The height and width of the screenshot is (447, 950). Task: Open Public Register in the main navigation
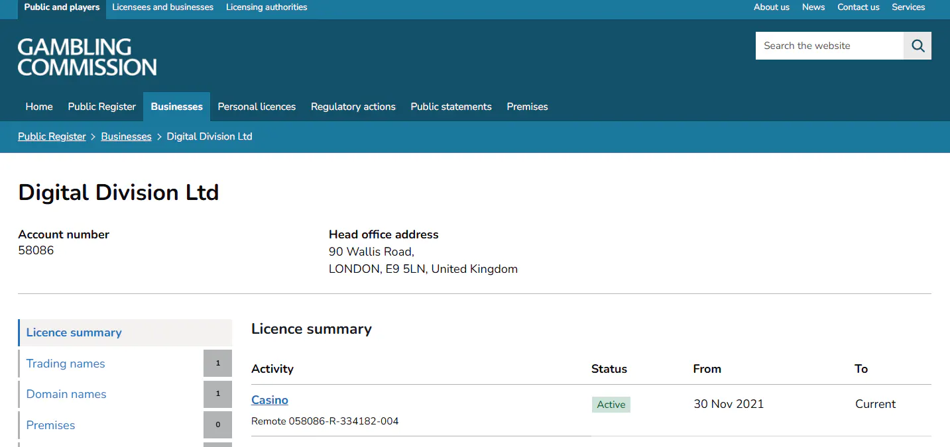pyautogui.click(x=102, y=107)
